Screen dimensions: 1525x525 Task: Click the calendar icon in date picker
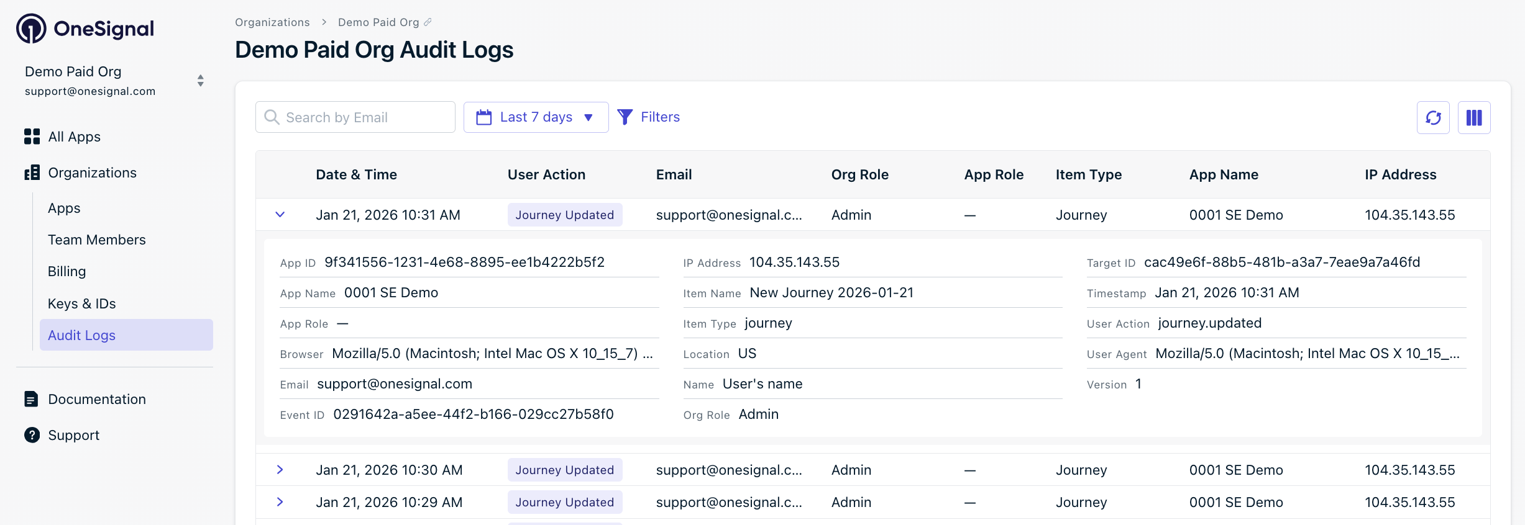[x=483, y=117]
